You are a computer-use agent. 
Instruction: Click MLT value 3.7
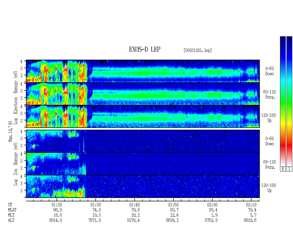(x=253, y=215)
